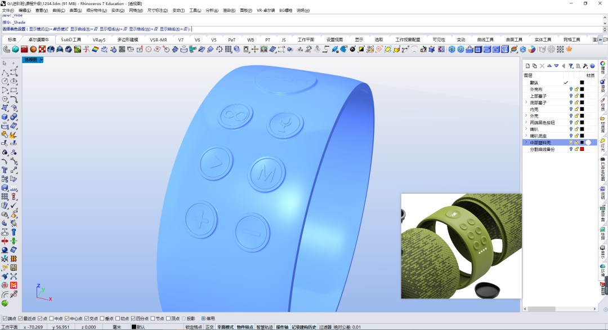Open the 曲面(S) menu

[x=75, y=11]
